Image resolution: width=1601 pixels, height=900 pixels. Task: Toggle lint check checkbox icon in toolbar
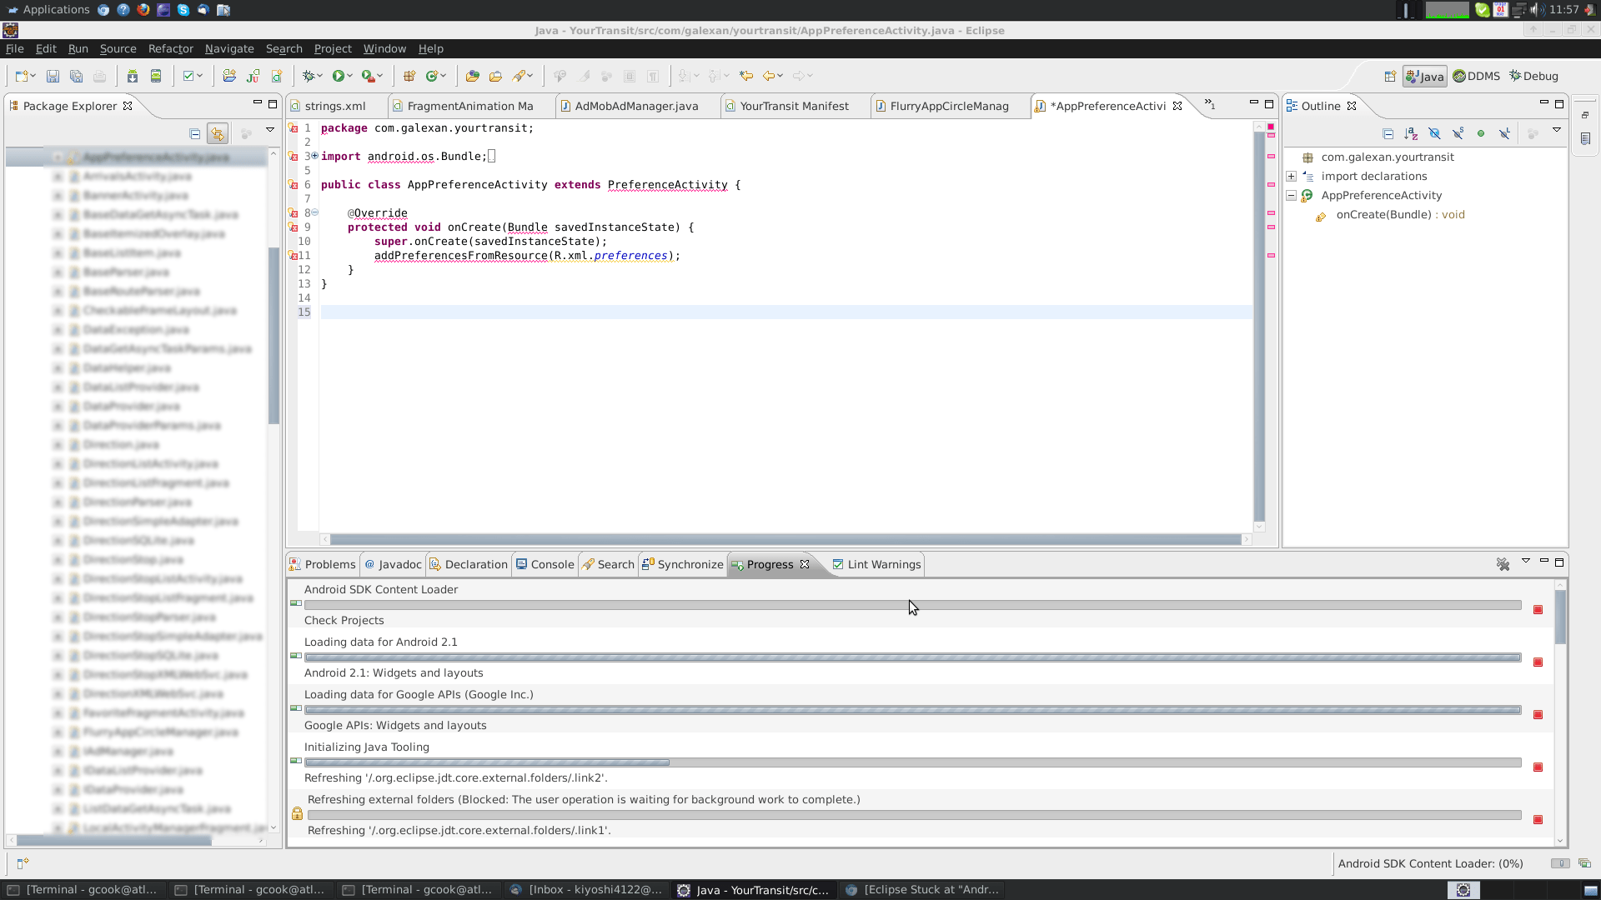(188, 77)
